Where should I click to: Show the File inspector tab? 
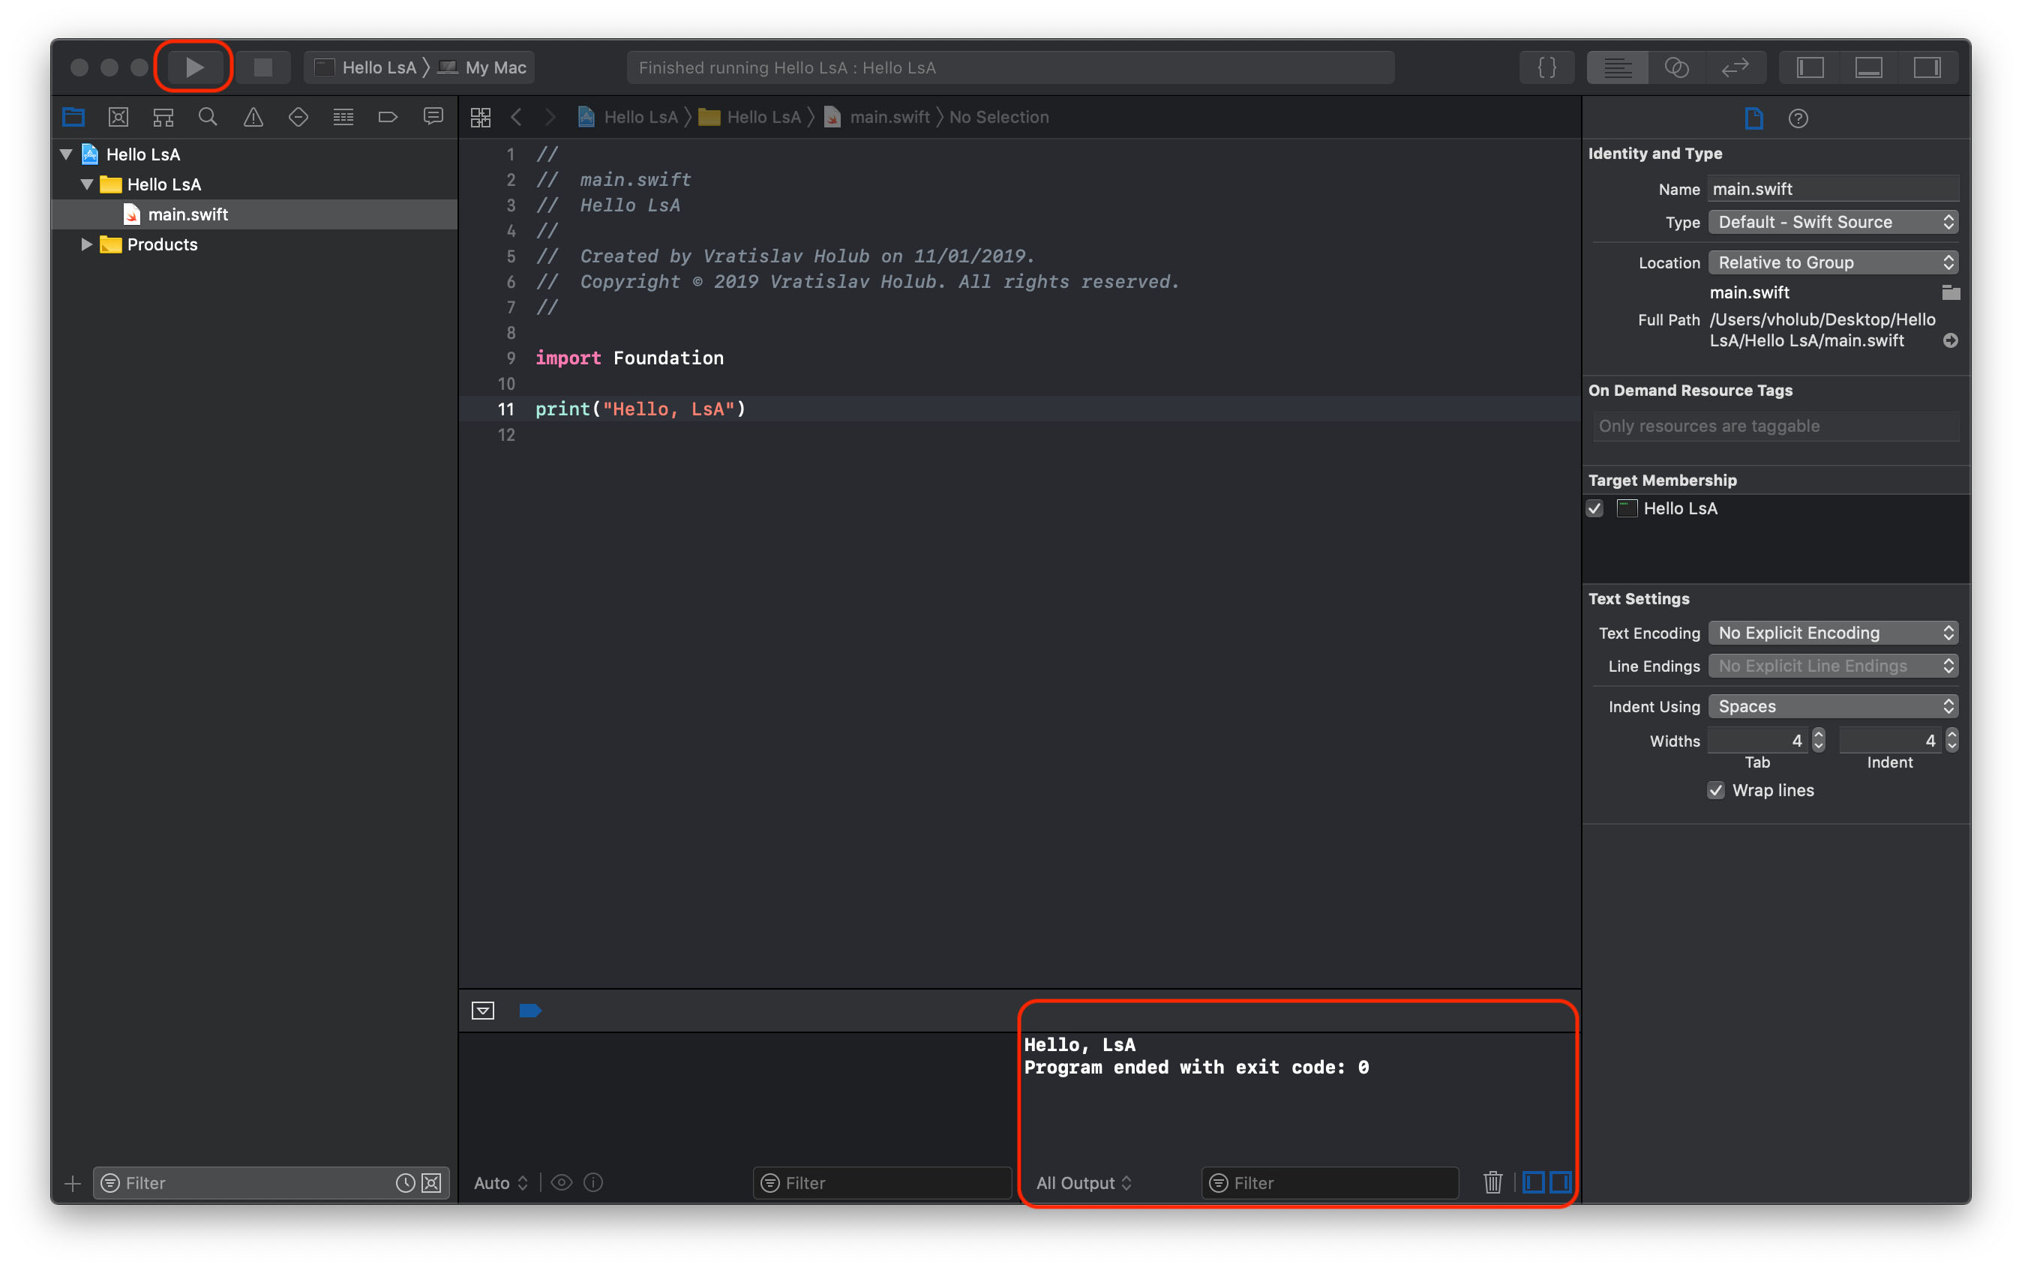tap(1753, 118)
